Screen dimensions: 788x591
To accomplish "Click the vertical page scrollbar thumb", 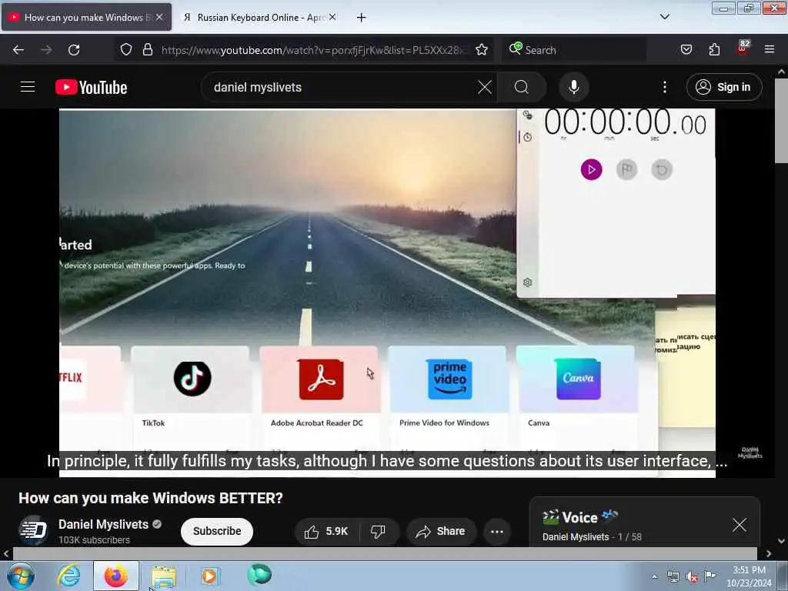I will [x=781, y=121].
